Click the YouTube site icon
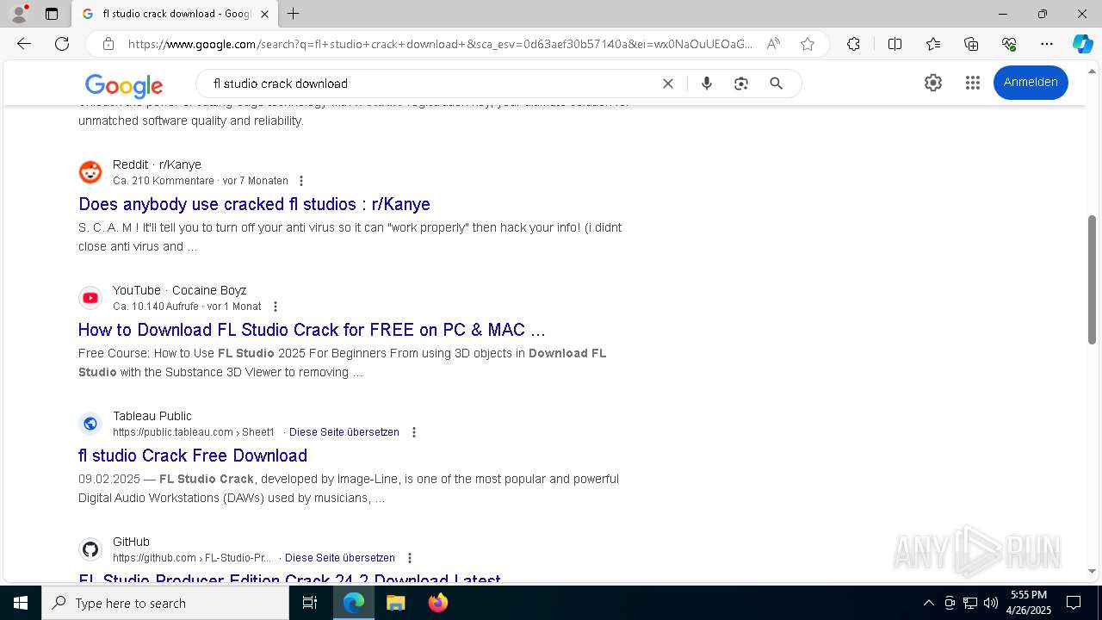1102x620 pixels. coord(90,298)
